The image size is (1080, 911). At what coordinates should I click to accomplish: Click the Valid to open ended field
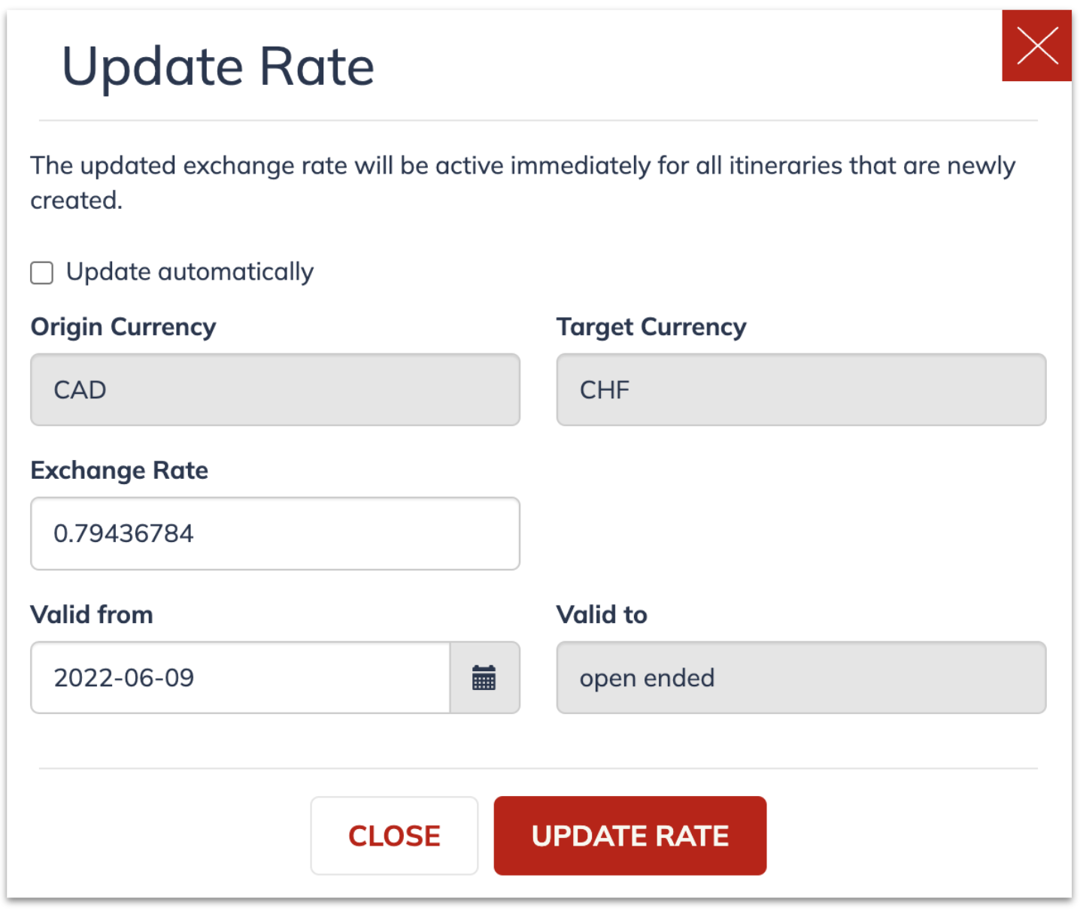[x=801, y=677]
